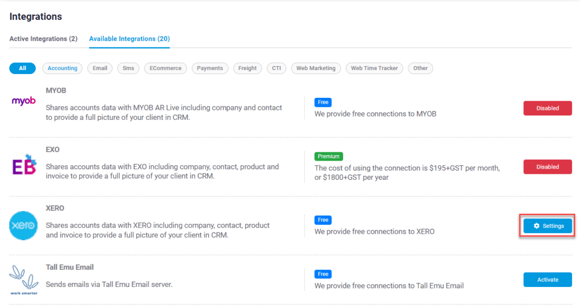This screenshot has width=580, height=305.
Task: Filter integrations by Other
Action: [420, 68]
